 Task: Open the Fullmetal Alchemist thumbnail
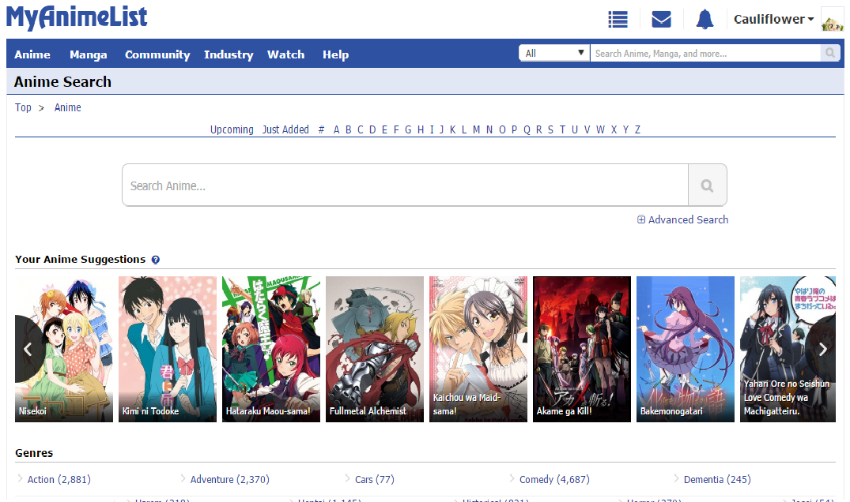pos(375,350)
